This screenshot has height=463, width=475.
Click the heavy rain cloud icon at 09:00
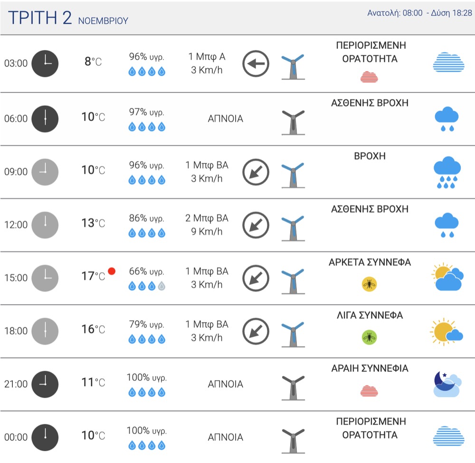tap(447, 172)
